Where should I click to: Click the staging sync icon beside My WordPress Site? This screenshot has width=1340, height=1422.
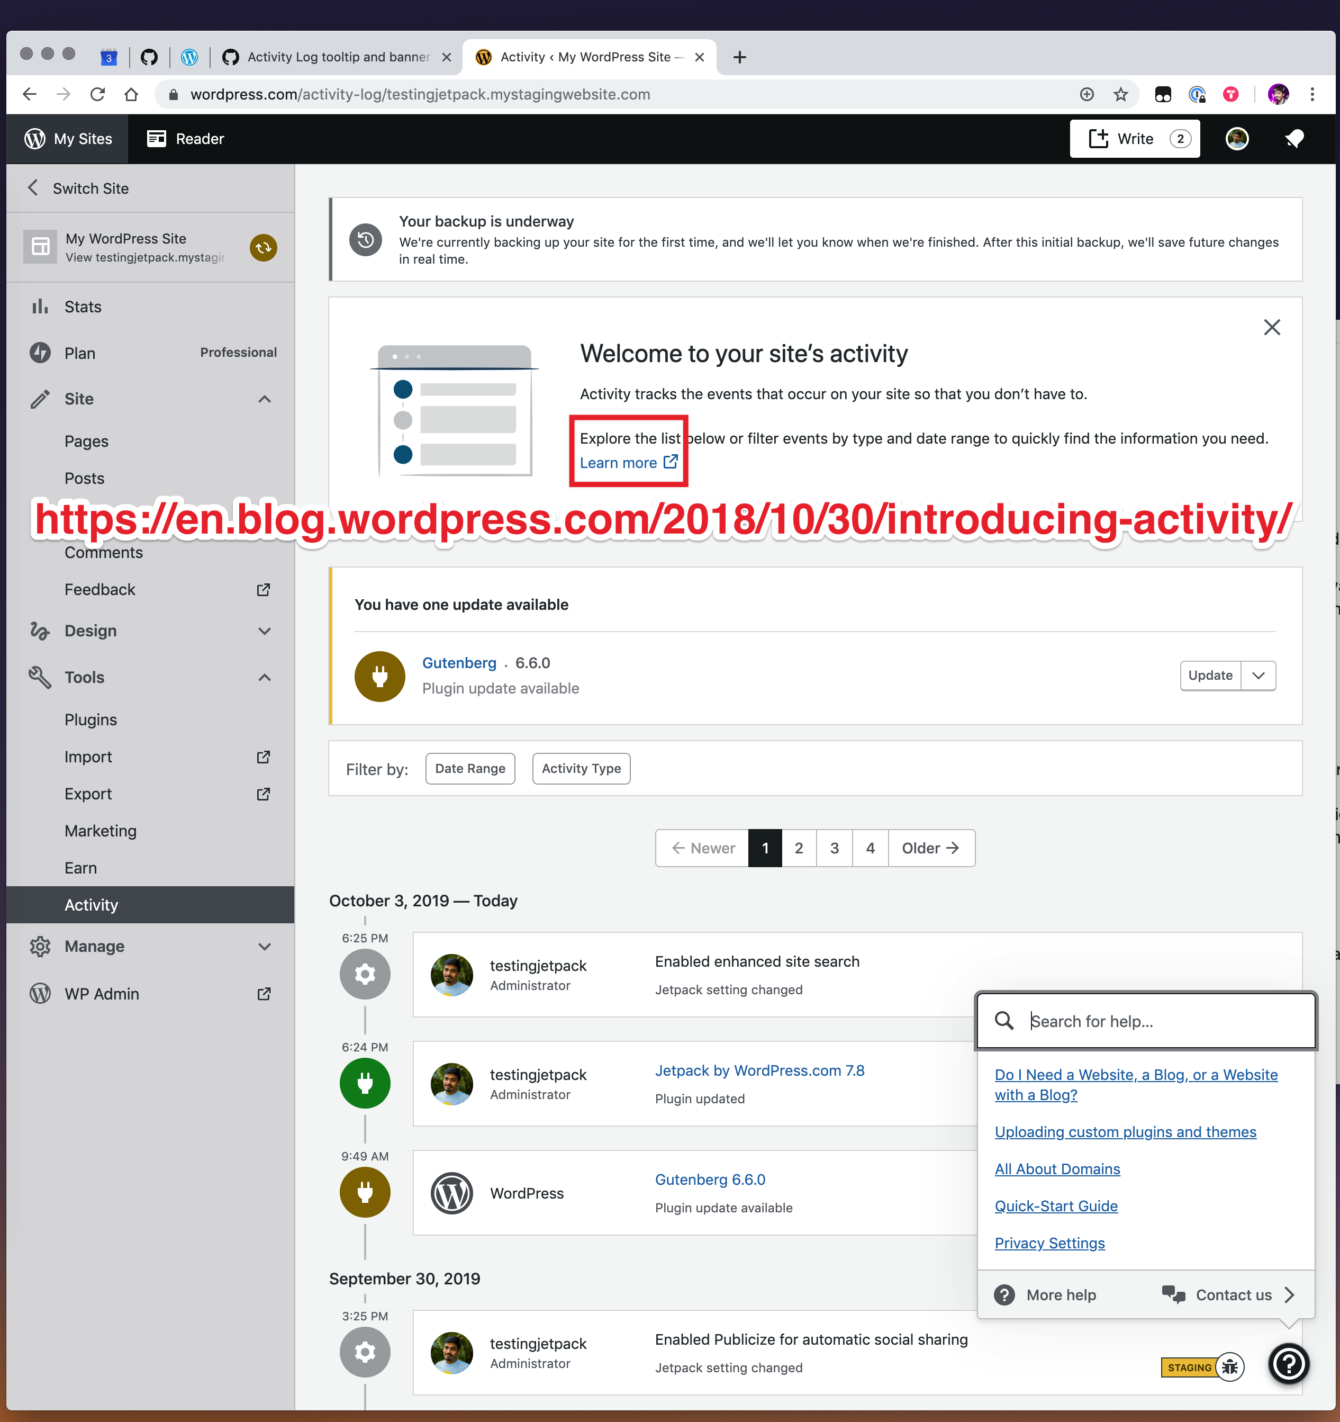pyautogui.click(x=263, y=247)
